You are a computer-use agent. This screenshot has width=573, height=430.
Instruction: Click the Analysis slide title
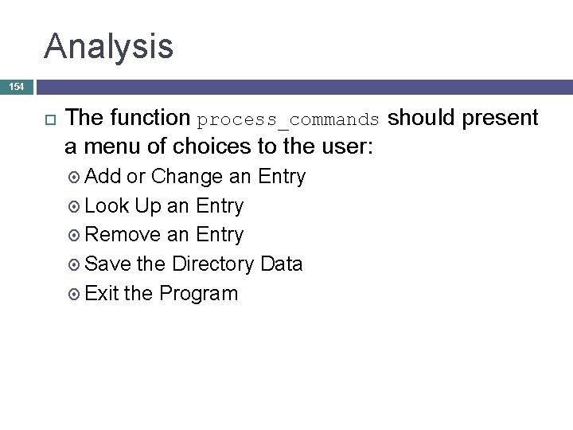[109, 45]
